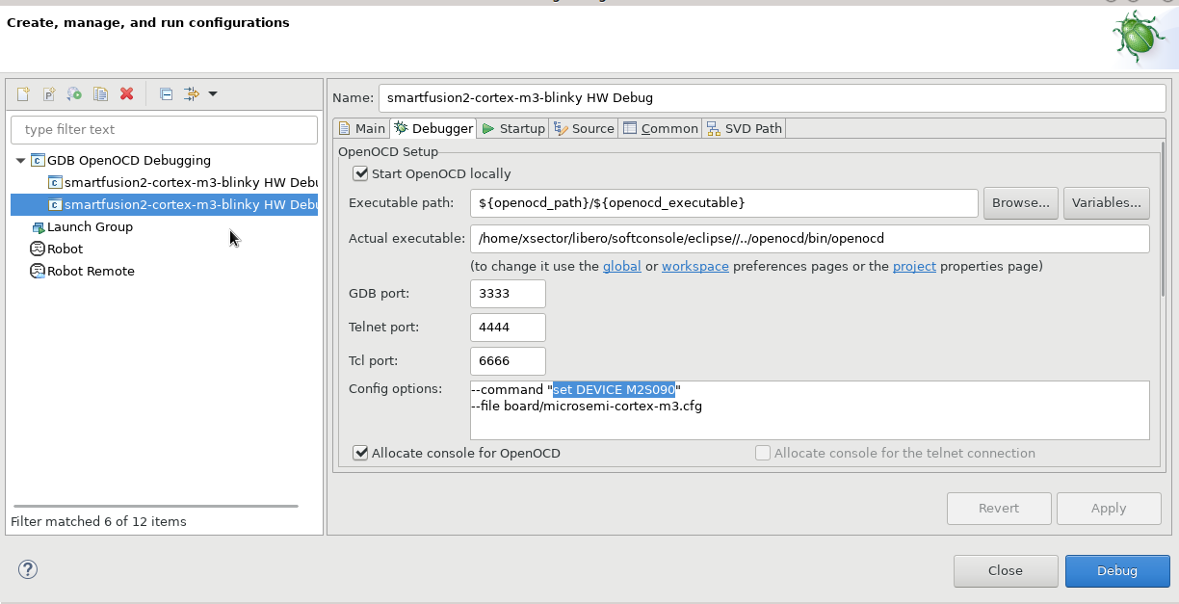
Task: Click the Browse... button for executable path
Action: click(1020, 202)
